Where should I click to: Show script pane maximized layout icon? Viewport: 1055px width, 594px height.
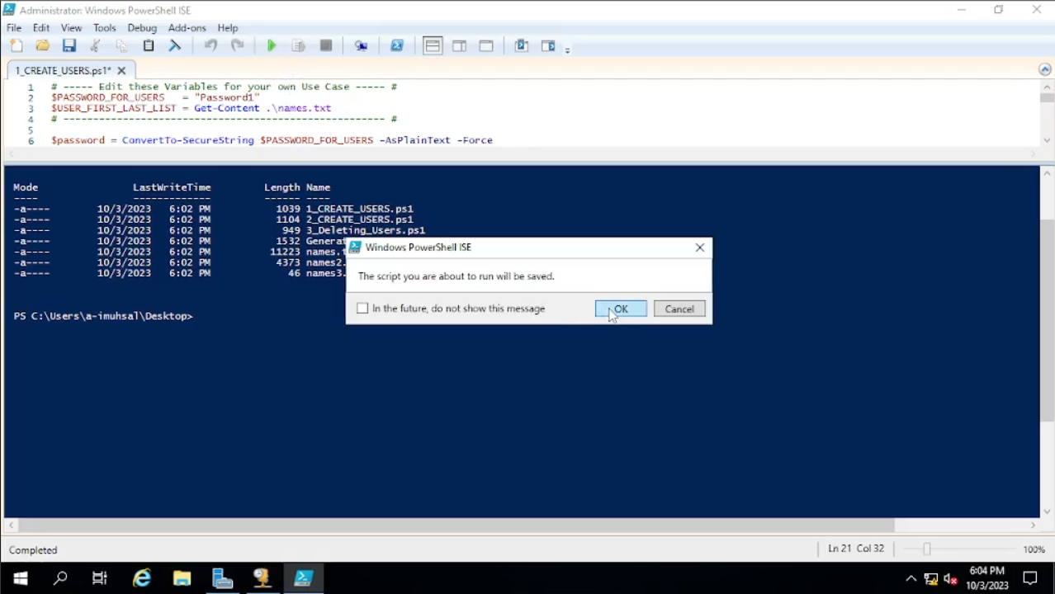pyautogui.click(x=486, y=46)
